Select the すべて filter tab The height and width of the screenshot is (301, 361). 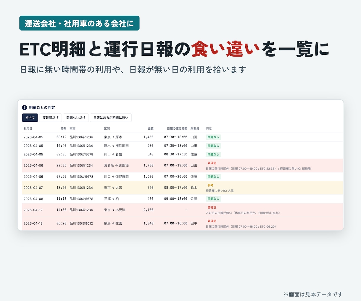(30, 117)
